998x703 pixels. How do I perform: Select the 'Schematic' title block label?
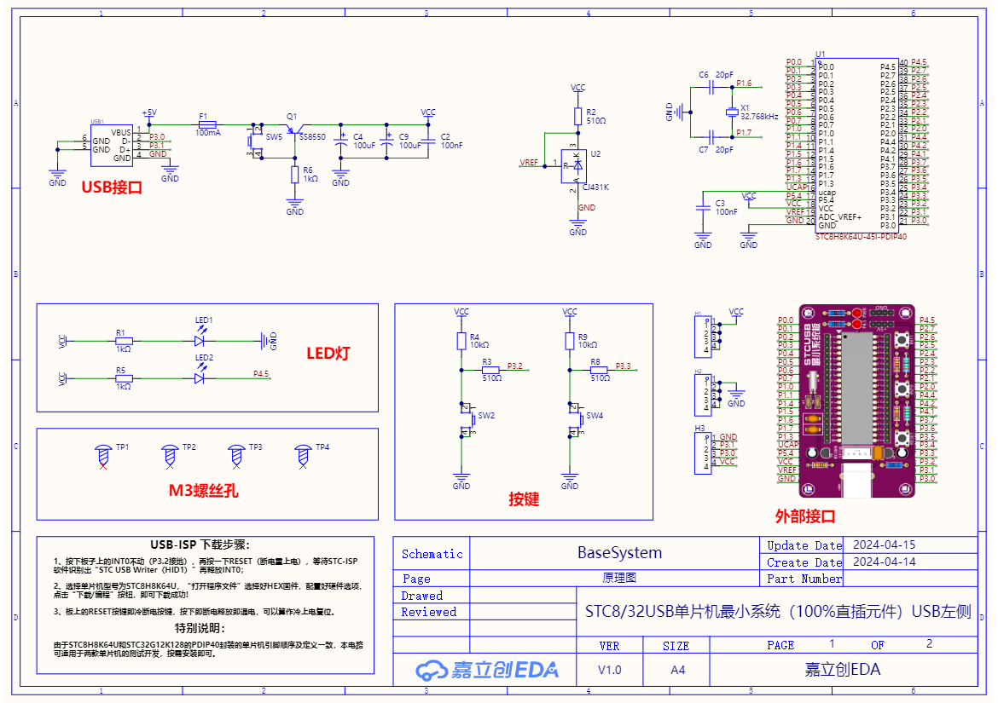[432, 554]
